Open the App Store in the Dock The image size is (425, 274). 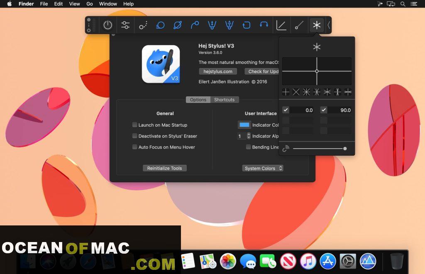(328, 261)
